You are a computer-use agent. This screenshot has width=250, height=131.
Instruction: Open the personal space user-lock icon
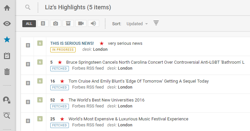7,100
